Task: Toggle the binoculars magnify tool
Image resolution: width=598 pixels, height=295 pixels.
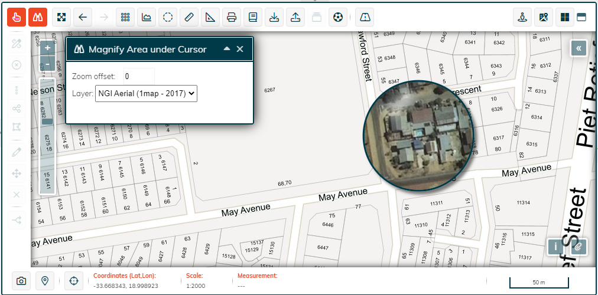Action: (x=38, y=17)
